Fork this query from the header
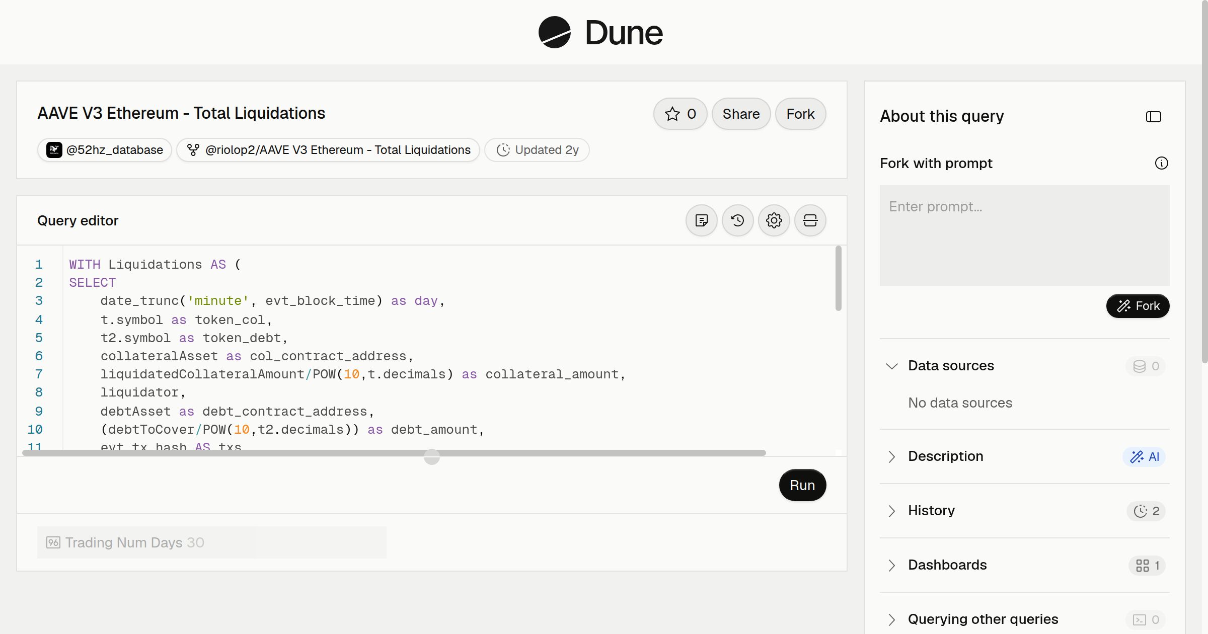 tap(800, 114)
